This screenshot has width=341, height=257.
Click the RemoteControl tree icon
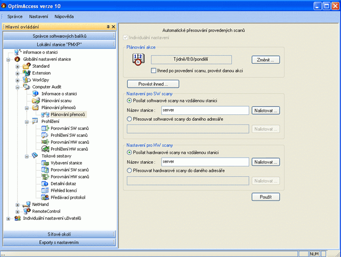click(x=27, y=211)
